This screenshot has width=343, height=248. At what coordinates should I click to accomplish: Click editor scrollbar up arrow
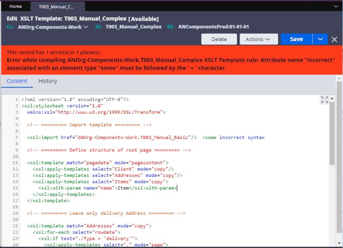332,98
